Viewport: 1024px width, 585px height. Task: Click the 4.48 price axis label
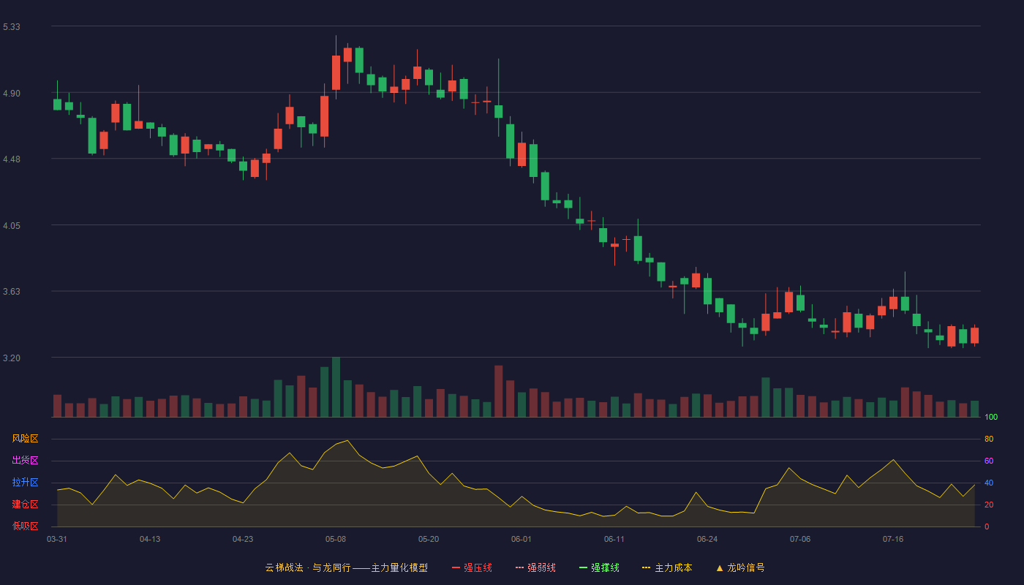pyautogui.click(x=12, y=159)
